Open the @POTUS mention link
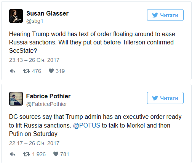Image resolution: width=192 pixels, height=164 pixels. [x=86, y=125]
